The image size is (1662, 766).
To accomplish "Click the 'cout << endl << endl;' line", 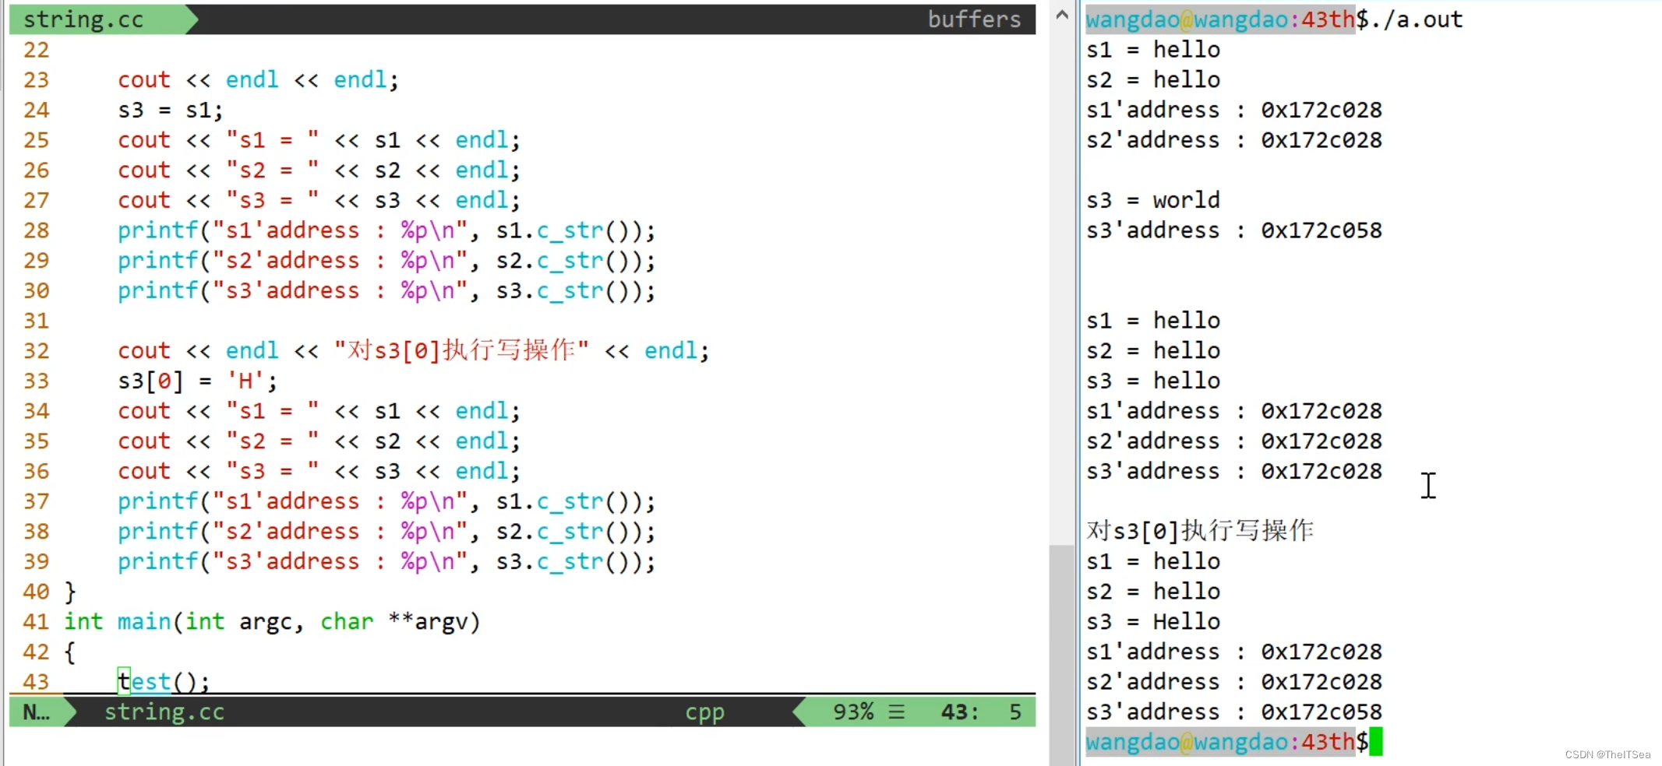I will [x=258, y=80].
